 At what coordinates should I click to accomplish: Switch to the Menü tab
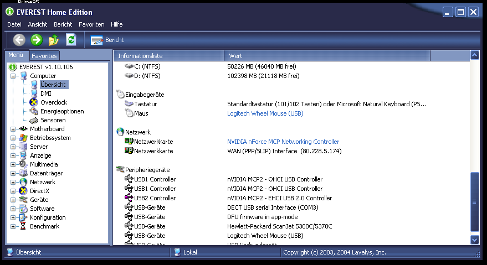[16, 55]
